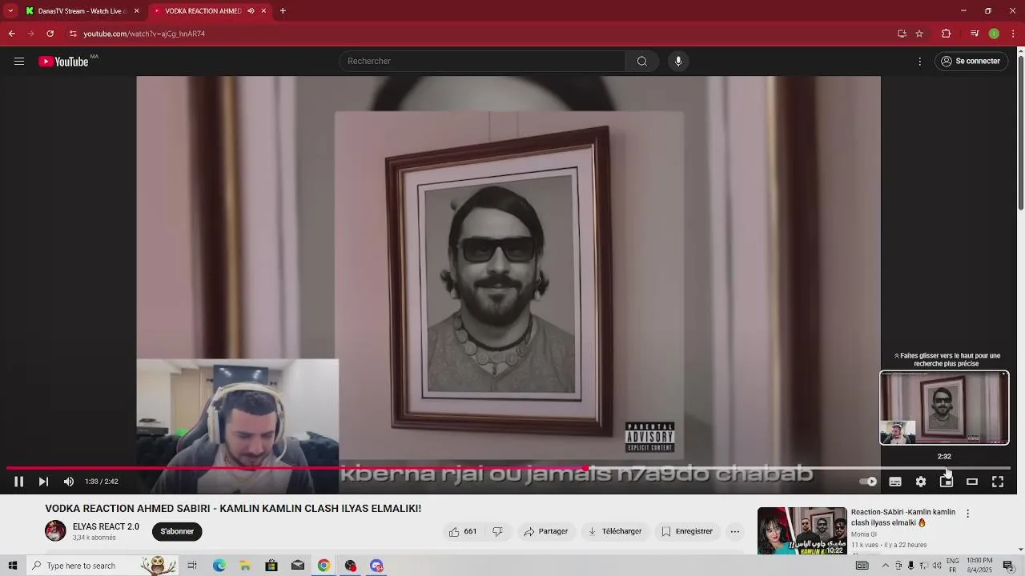Show hidden system tray icons
Screen dimensions: 1025x576
(x=886, y=566)
